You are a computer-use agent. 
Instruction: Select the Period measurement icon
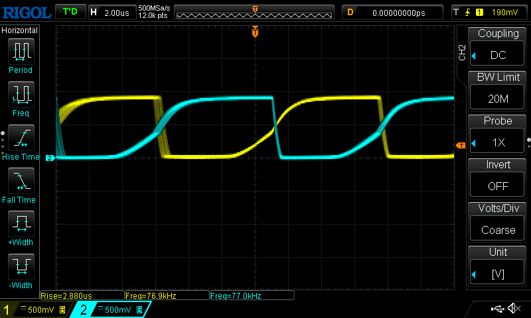tap(21, 52)
